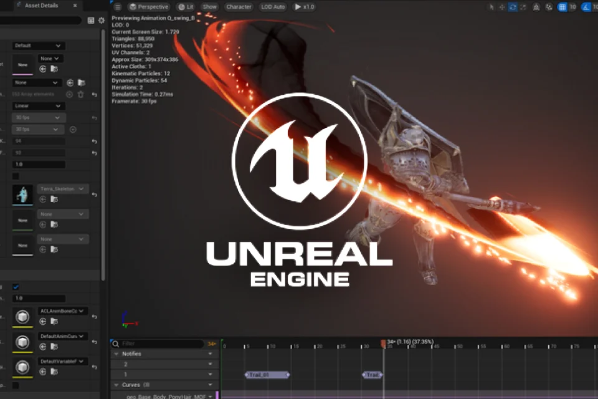Viewport: 598px width, 399px height.
Task: Open the Notifies track options dropdown arrow
Action: [x=210, y=354]
